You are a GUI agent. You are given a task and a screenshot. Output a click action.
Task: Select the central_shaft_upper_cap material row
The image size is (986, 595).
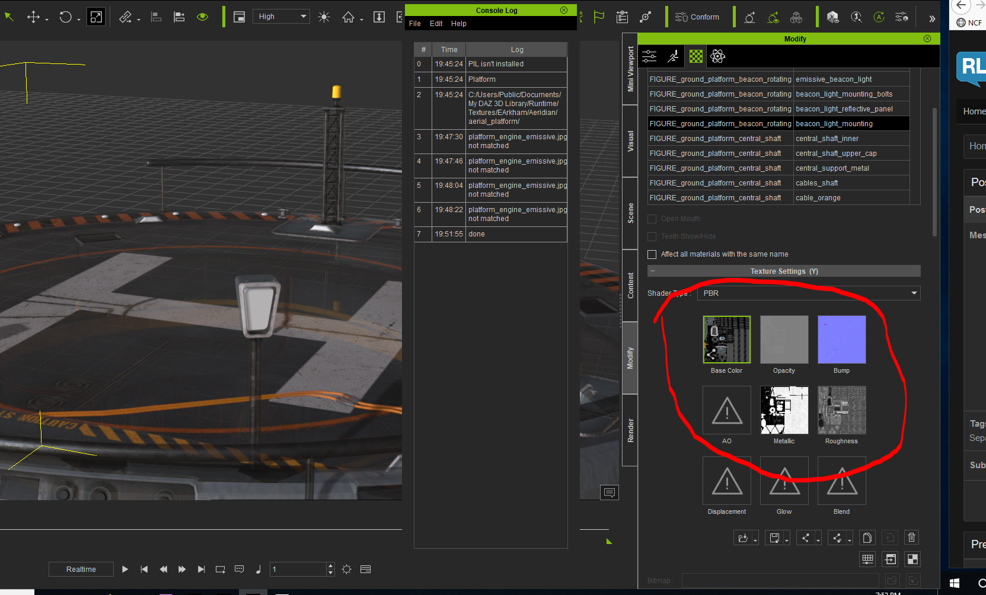(x=778, y=153)
